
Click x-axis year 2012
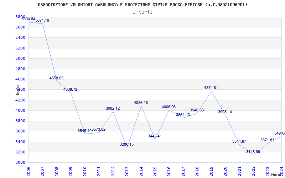113,172
